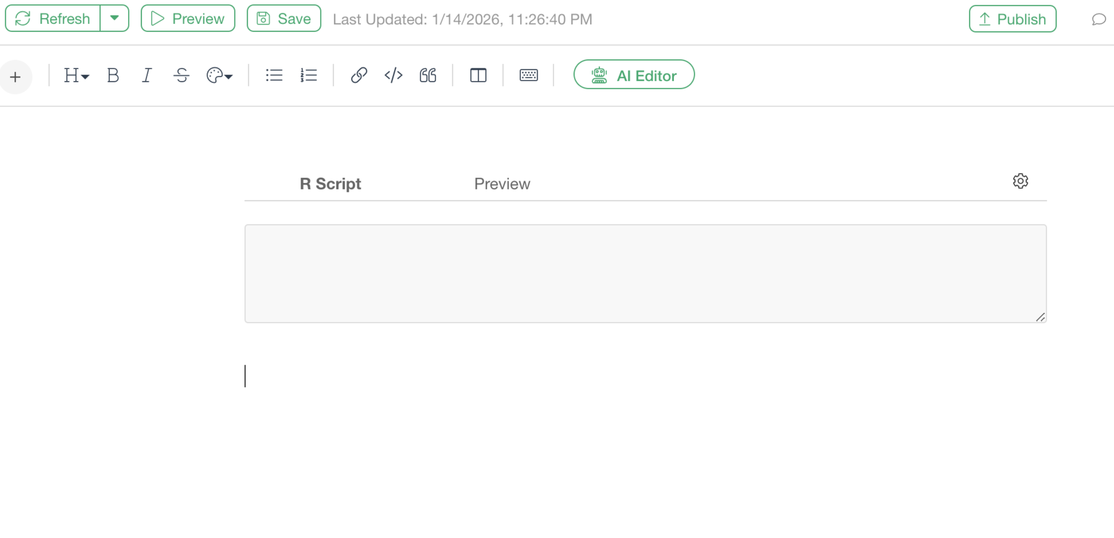Click the plus icon to add content
This screenshot has width=1114, height=538.
15,77
